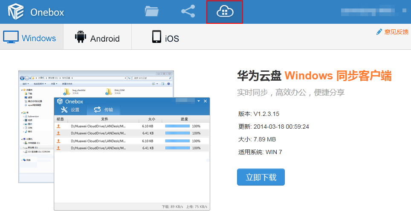Select 收藏夹 in the Explorer tree
This screenshot has width=411, height=211.
[x=28, y=90]
